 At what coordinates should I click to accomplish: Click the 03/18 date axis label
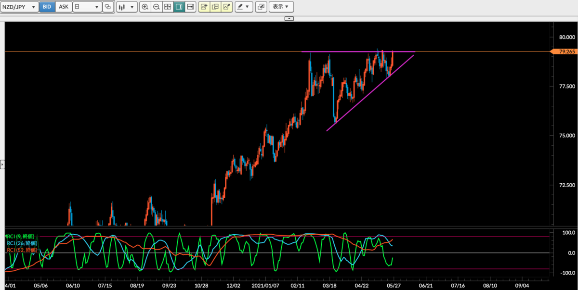click(x=329, y=285)
